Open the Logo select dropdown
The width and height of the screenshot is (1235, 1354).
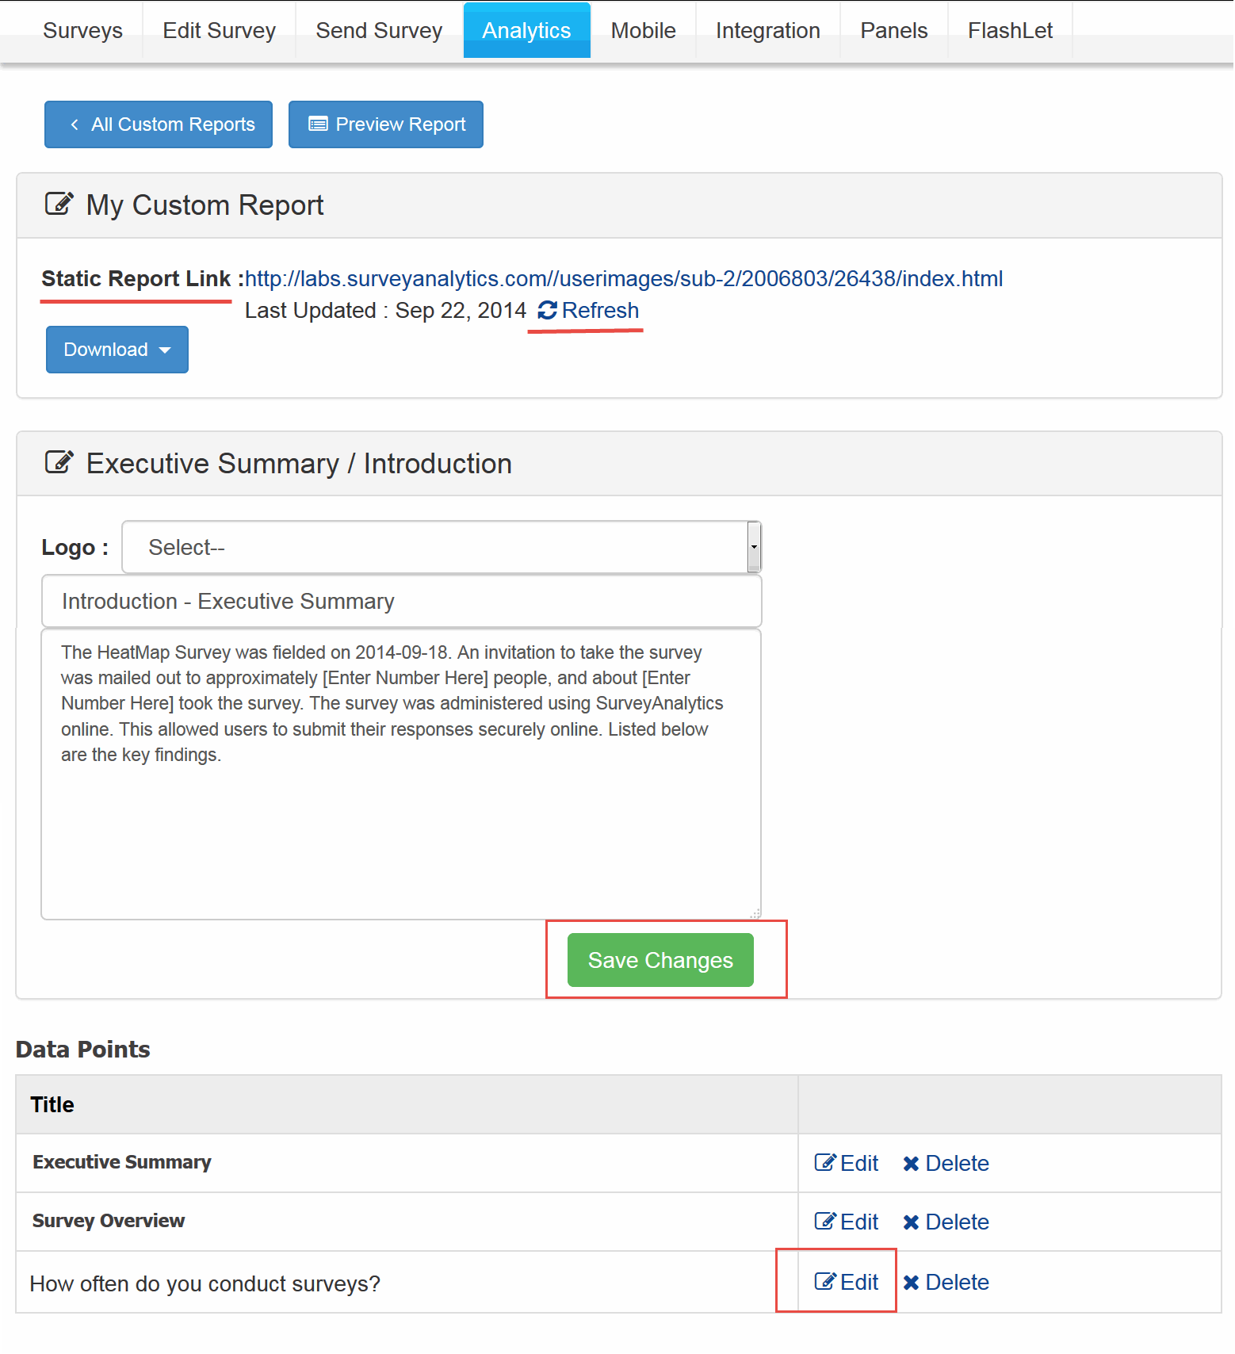point(441,547)
